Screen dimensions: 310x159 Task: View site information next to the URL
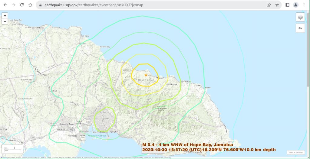tap(40, 5)
